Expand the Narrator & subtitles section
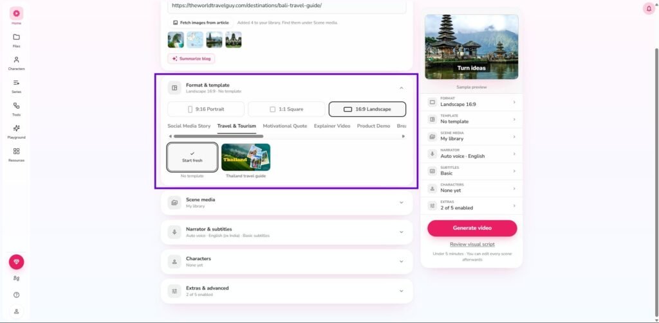 [x=402, y=232]
